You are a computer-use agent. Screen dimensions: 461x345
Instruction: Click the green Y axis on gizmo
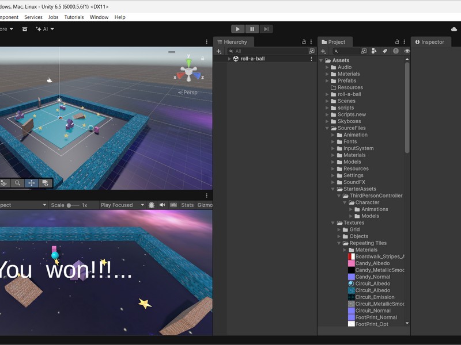point(188,62)
